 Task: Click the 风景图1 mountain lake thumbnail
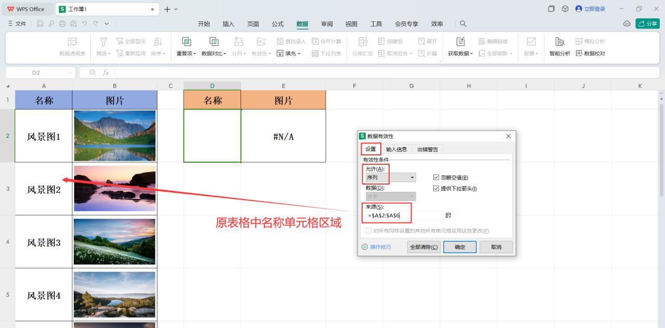pos(115,136)
